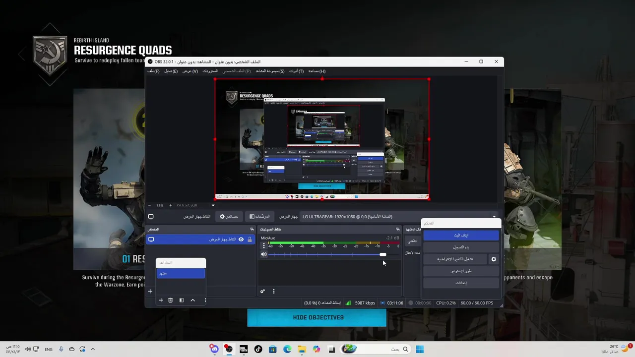Open Windows Start button on taskbar

point(420,349)
